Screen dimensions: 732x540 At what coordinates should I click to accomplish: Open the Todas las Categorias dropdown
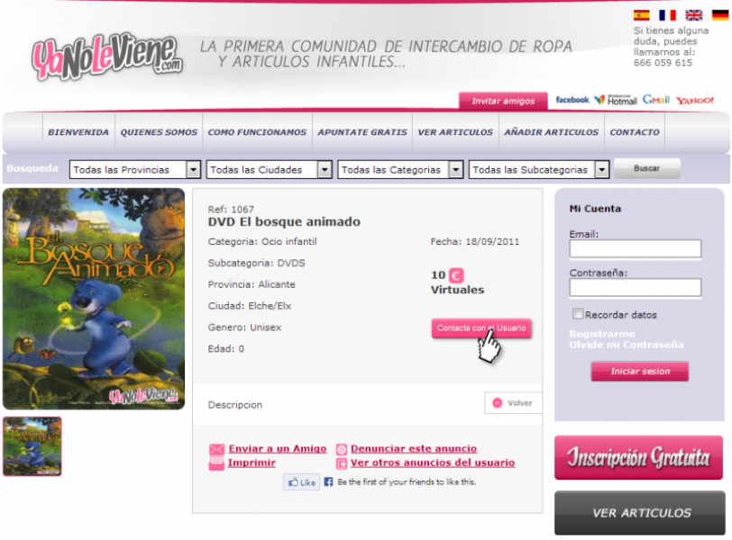400,169
